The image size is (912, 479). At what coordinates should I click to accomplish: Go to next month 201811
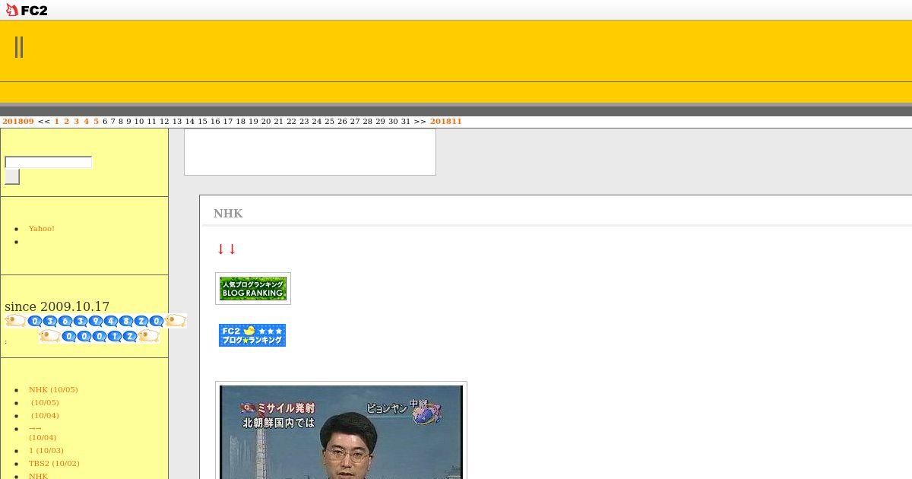446,122
